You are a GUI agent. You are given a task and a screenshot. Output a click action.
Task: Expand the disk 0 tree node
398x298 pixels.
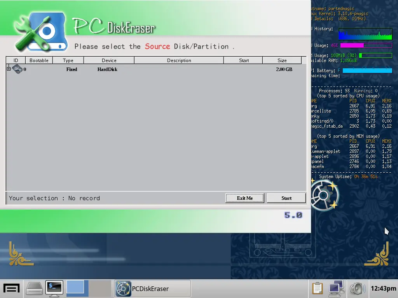pyautogui.click(x=9, y=69)
